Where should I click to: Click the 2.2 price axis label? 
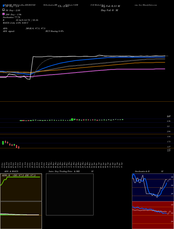tap(168, 126)
